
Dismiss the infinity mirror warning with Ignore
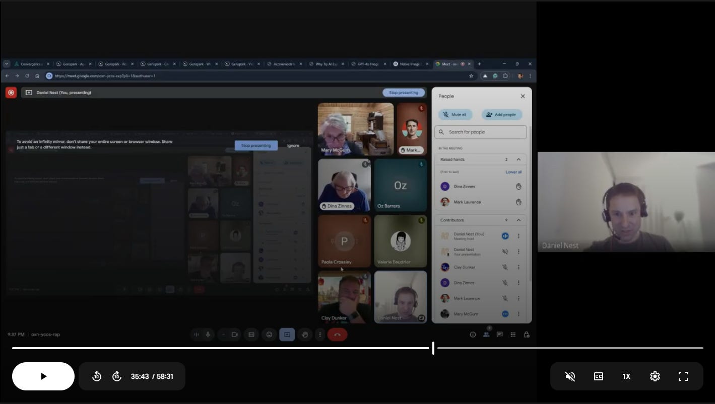coord(293,145)
